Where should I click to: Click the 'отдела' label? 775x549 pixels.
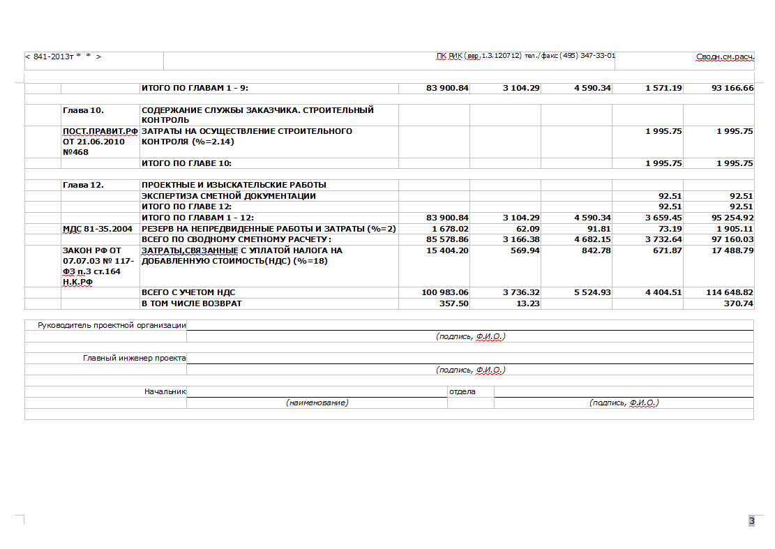pos(462,391)
